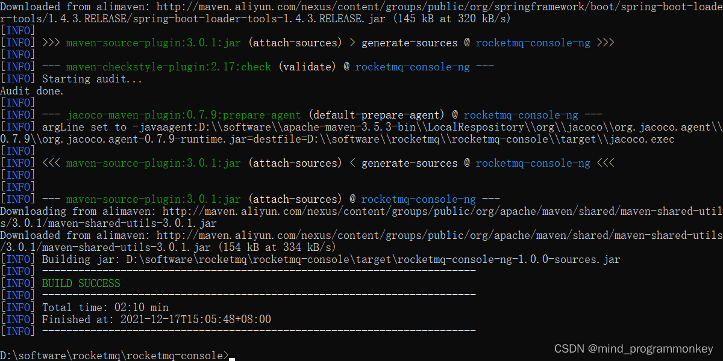Click the "(validate)" phase text
Viewport: 723px width, 361px height.
pos(307,67)
